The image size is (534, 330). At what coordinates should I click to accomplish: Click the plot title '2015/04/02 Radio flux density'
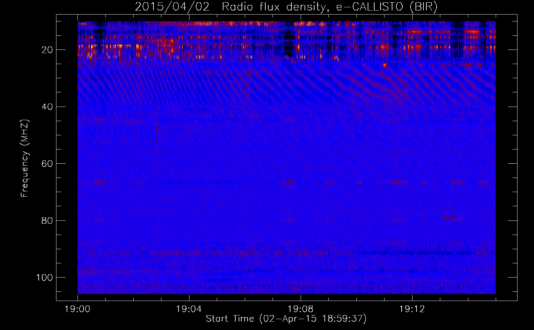pyautogui.click(x=286, y=7)
